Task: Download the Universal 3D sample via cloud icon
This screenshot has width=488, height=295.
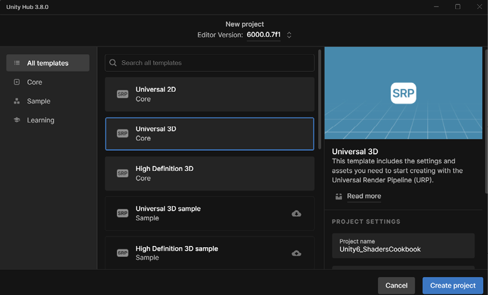Action: tap(296, 213)
